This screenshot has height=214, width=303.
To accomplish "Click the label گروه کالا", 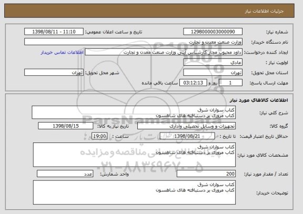I will (279, 126).
